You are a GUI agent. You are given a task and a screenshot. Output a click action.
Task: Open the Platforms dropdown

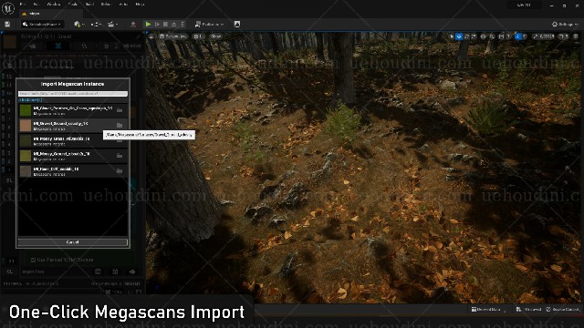pyautogui.click(x=209, y=25)
